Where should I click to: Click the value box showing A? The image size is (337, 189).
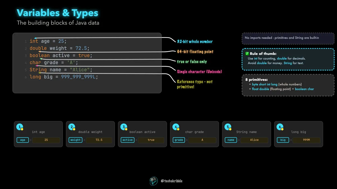pyautogui.click(x=202, y=140)
